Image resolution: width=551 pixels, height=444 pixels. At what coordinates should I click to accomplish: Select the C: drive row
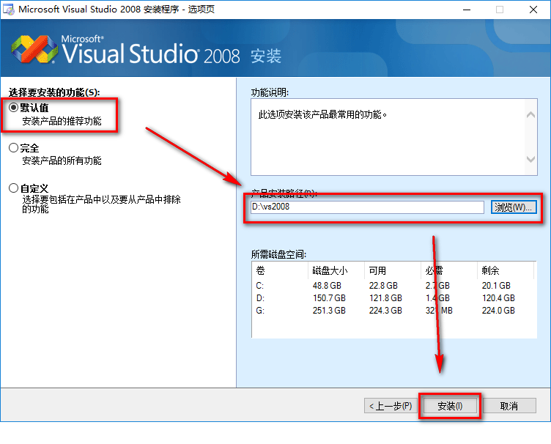tap(393, 286)
